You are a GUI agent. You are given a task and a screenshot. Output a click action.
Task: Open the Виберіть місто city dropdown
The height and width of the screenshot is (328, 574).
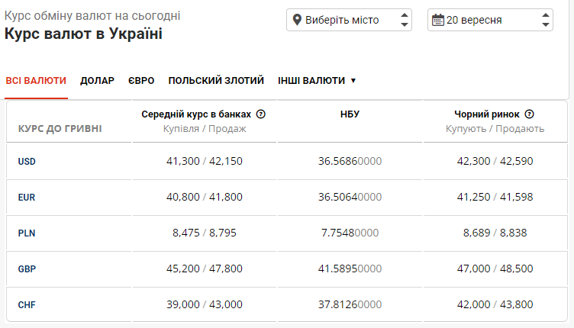click(x=349, y=20)
